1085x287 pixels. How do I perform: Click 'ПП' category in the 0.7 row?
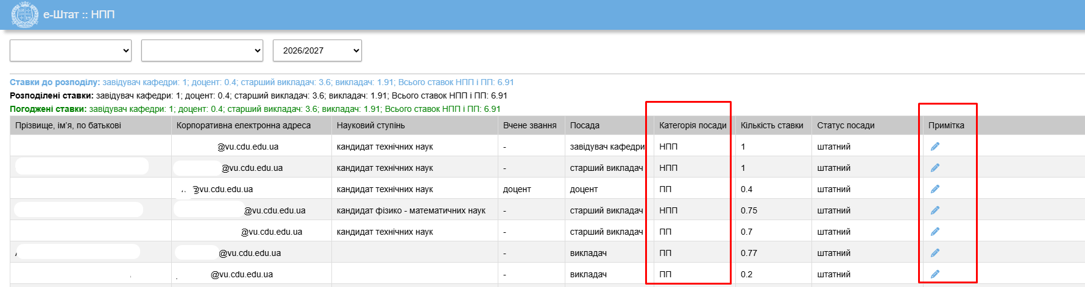point(665,232)
